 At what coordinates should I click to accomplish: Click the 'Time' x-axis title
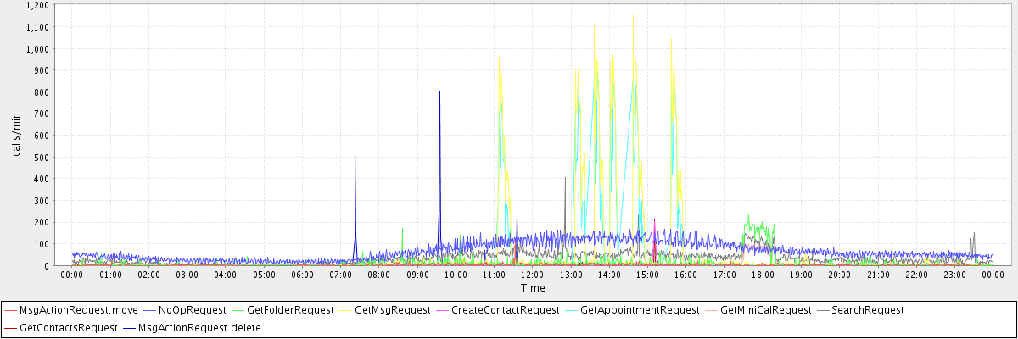click(x=533, y=288)
